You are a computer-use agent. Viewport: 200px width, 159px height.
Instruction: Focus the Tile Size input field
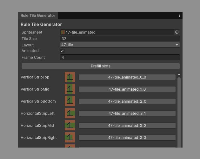(x=120, y=38)
